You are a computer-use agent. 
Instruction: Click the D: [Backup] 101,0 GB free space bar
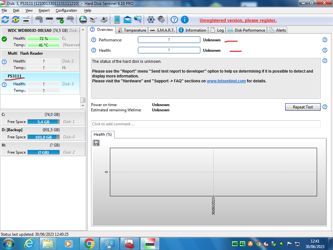pos(44,137)
